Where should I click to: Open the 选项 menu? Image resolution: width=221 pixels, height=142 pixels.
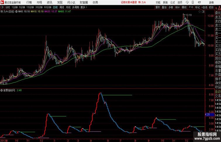click(x=180, y=2)
